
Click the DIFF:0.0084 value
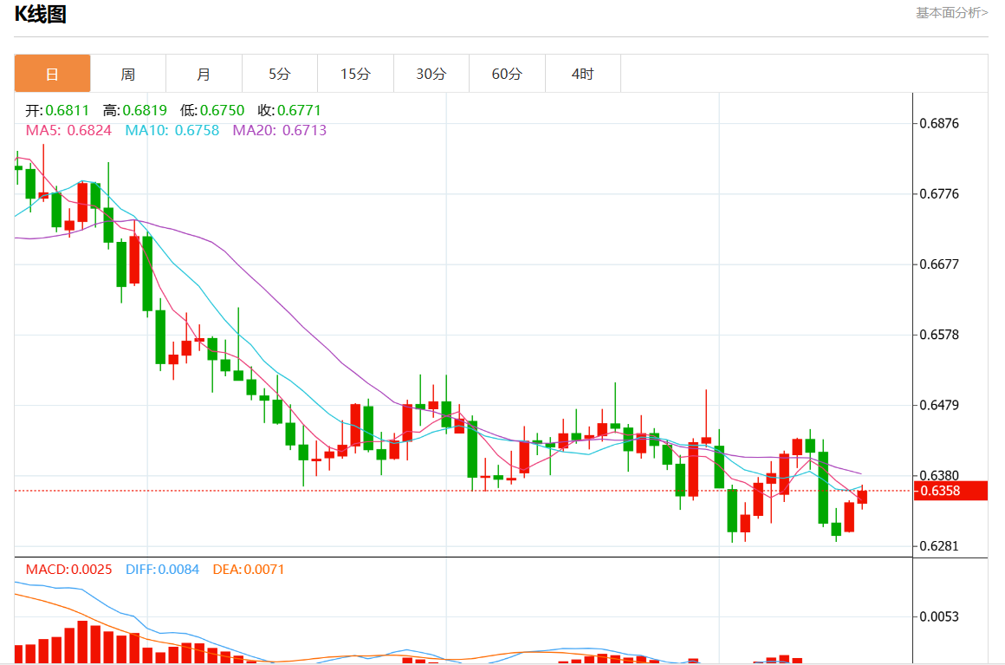click(x=162, y=570)
